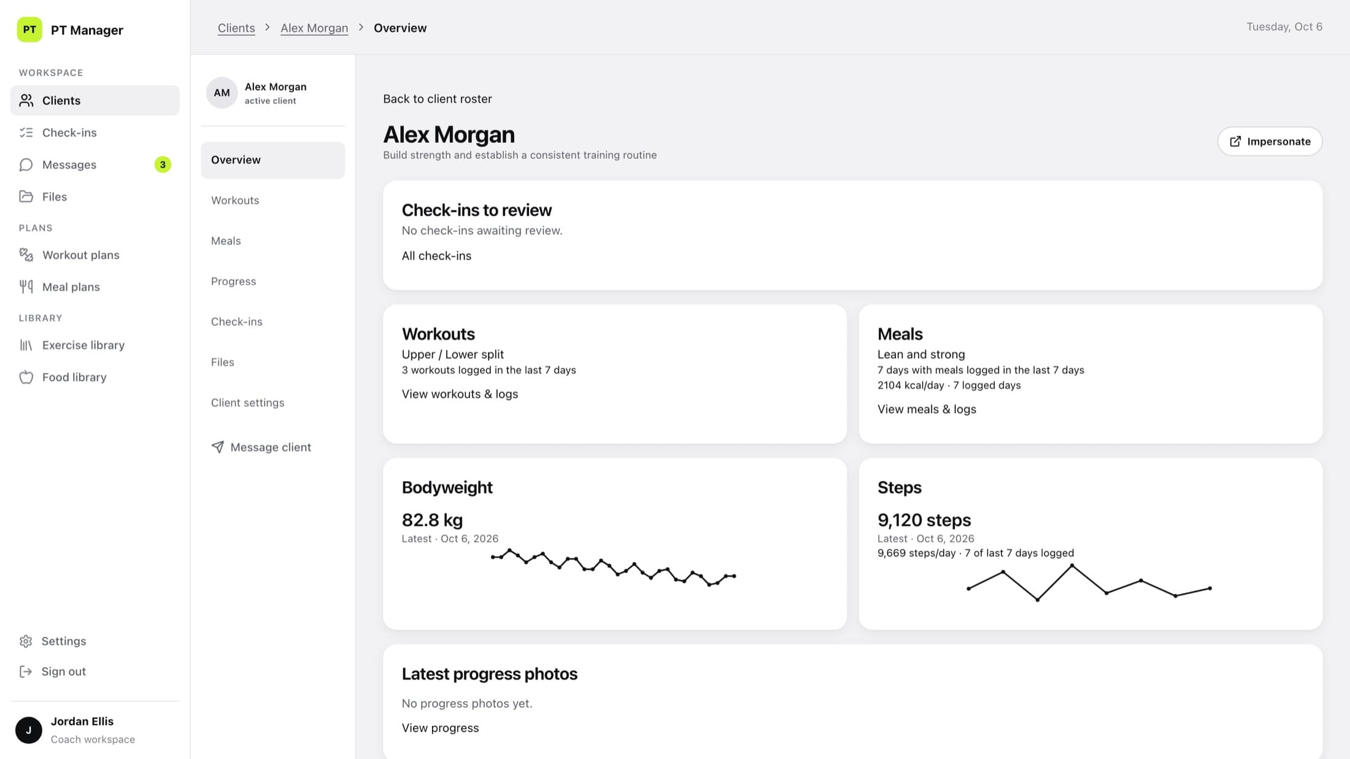Click the Meal plans utensils icon
The image size is (1350, 759).
pos(26,287)
